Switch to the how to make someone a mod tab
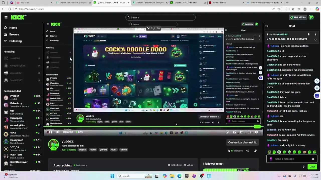This screenshot has width=321, height=180. click(x=265, y=3)
